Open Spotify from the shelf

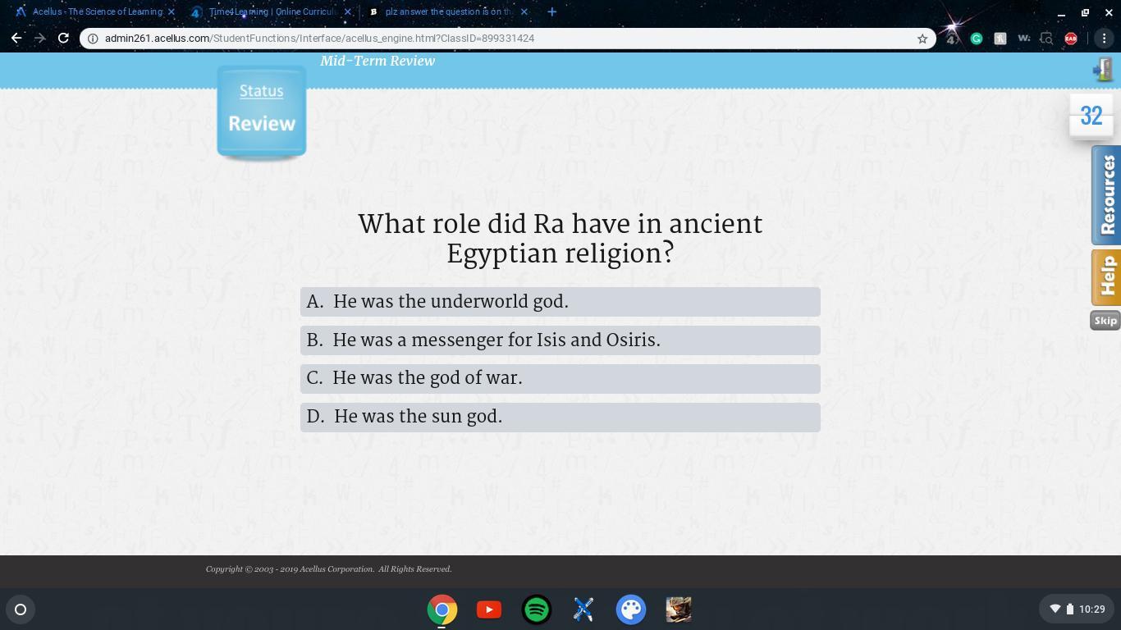pos(537,609)
